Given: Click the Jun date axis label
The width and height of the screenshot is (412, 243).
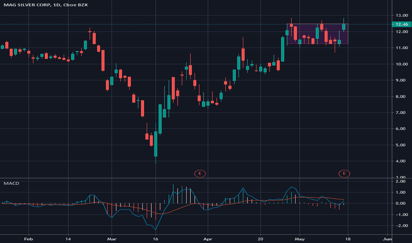Looking at the screenshot, I should [387, 239].
